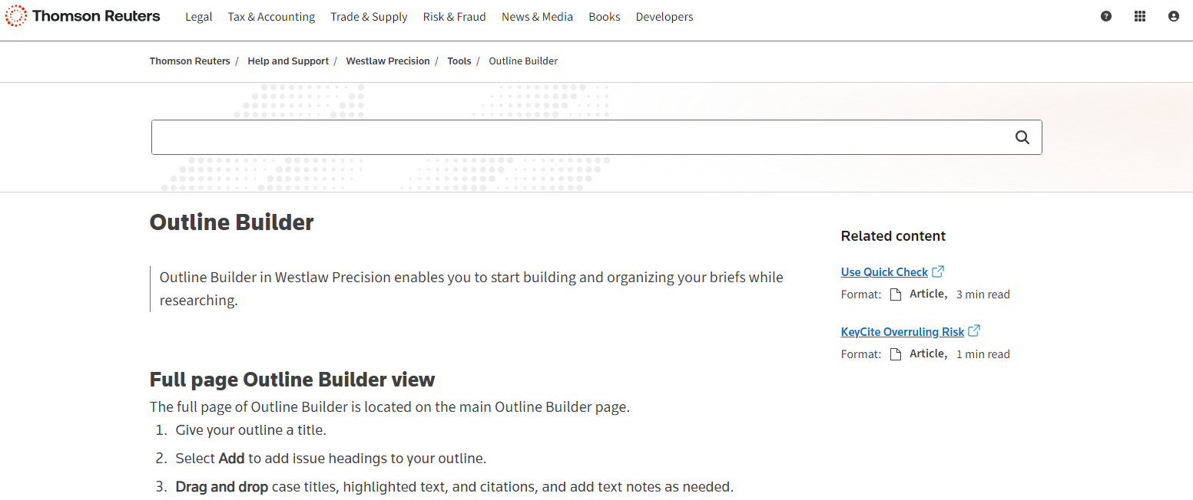Click the Thomson Reuters logo

click(83, 16)
